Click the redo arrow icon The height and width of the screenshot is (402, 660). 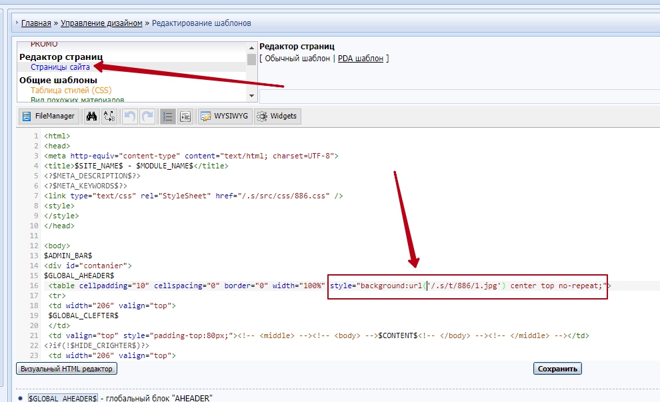(x=147, y=116)
